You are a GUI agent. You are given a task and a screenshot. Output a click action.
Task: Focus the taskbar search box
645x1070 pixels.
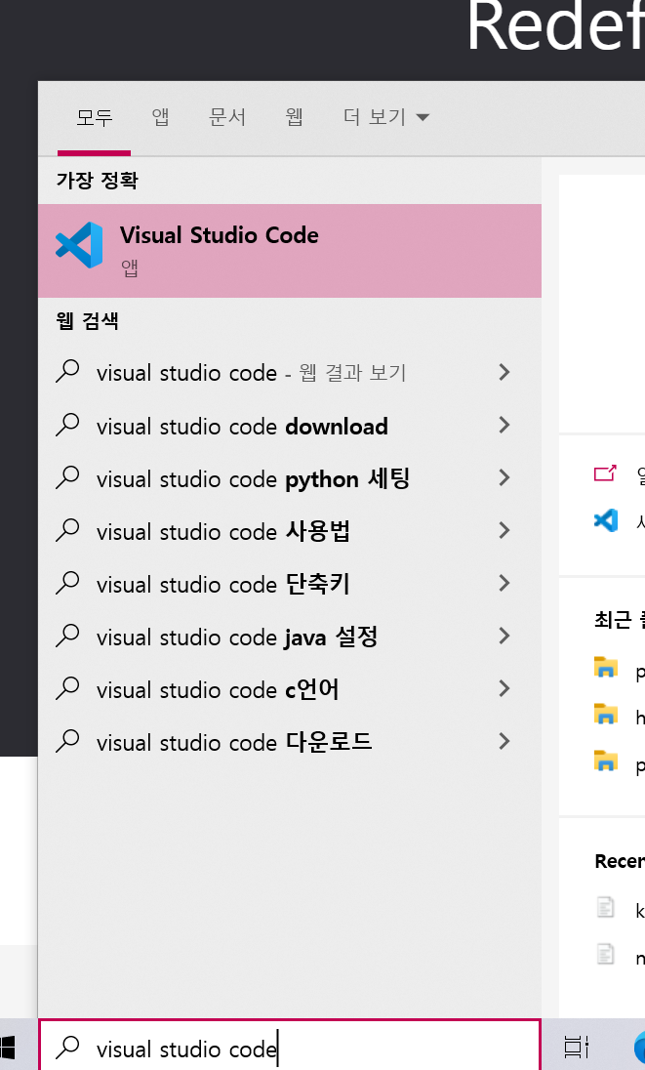point(290,1046)
